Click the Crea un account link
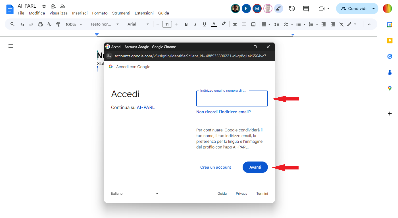Image resolution: width=398 pixels, height=218 pixels. coord(216,167)
